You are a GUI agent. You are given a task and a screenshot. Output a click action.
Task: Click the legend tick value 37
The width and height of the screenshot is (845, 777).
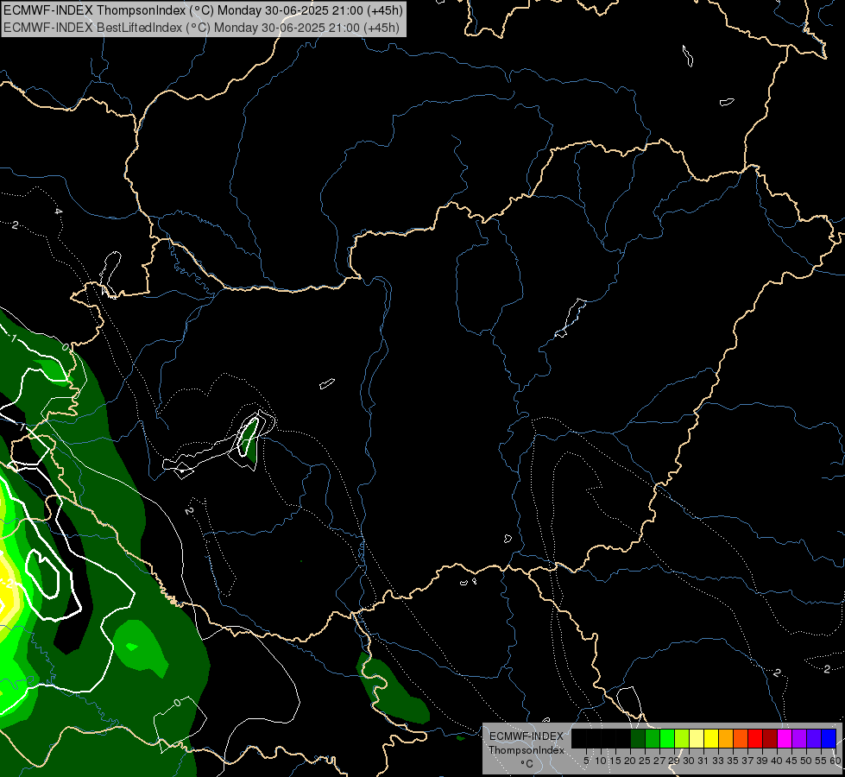coord(748,761)
